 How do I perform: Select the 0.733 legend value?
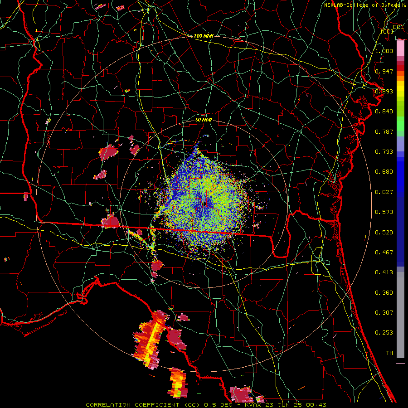click(x=384, y=151)
